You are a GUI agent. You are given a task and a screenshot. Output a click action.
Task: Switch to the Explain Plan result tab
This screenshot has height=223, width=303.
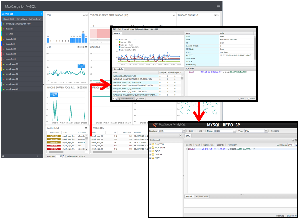click(202, 197)
